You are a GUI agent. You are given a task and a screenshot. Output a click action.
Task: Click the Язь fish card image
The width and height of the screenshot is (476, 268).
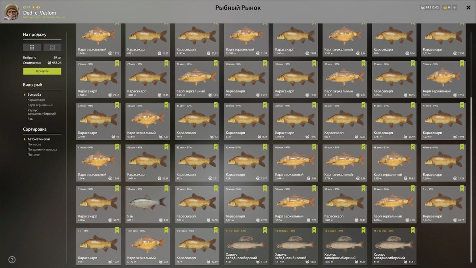point(148,203)
